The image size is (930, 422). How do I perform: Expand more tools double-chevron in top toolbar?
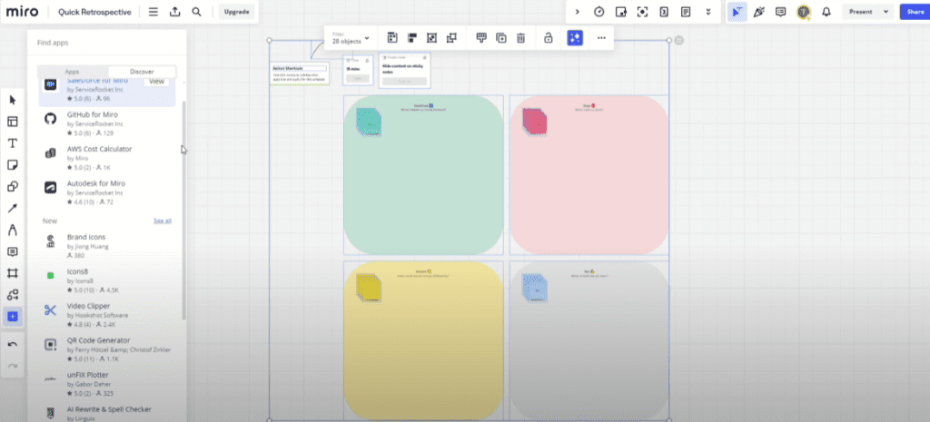click(707, 12)
